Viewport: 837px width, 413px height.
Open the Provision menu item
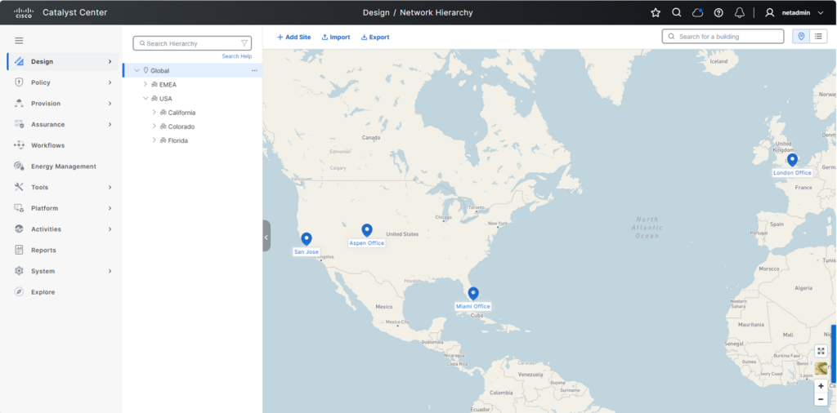click(x=62, y=104)
